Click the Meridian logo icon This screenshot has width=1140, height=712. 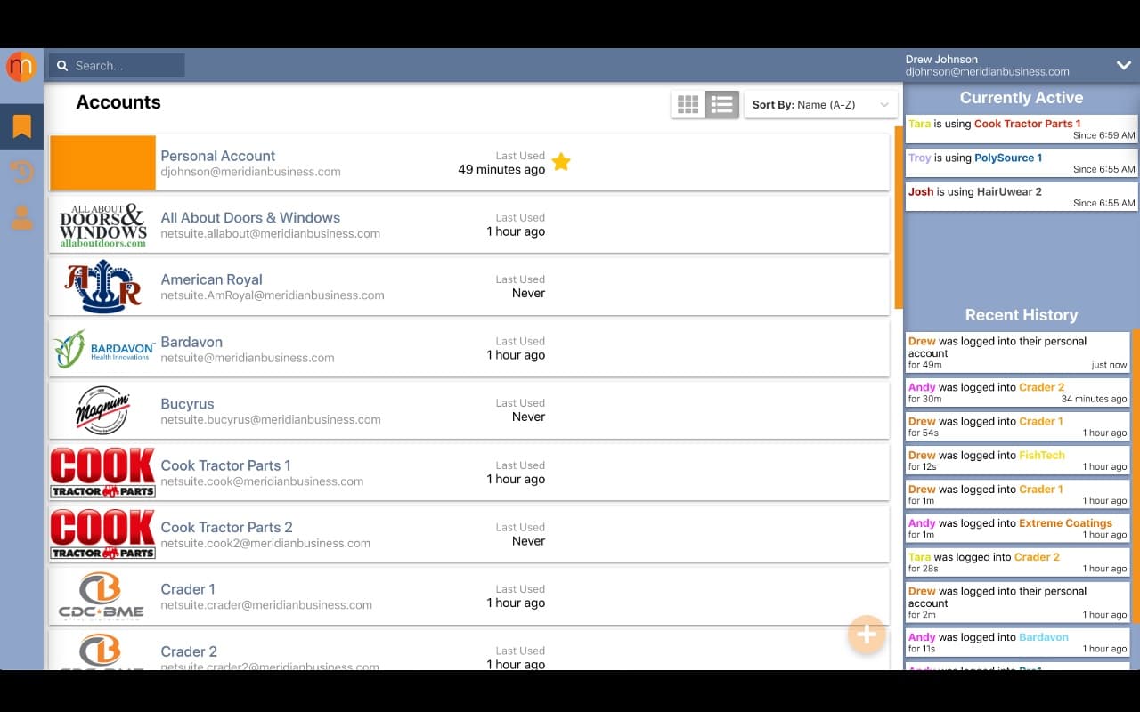[20, 66]
